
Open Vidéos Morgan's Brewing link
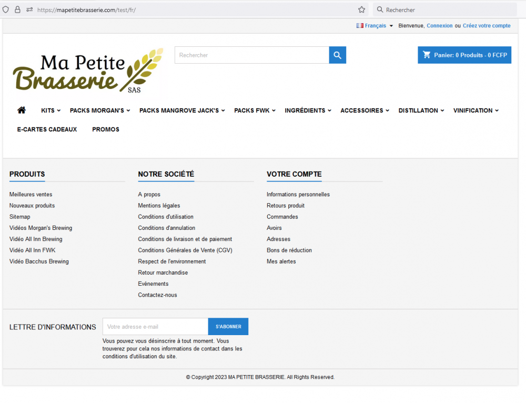[41, 228]
